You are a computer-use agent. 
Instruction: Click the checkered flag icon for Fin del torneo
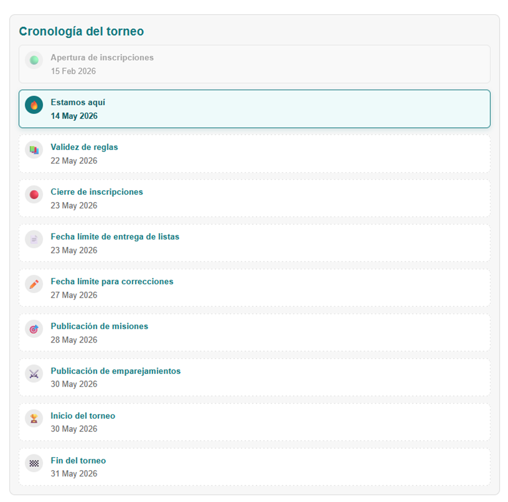pos(34,463)
